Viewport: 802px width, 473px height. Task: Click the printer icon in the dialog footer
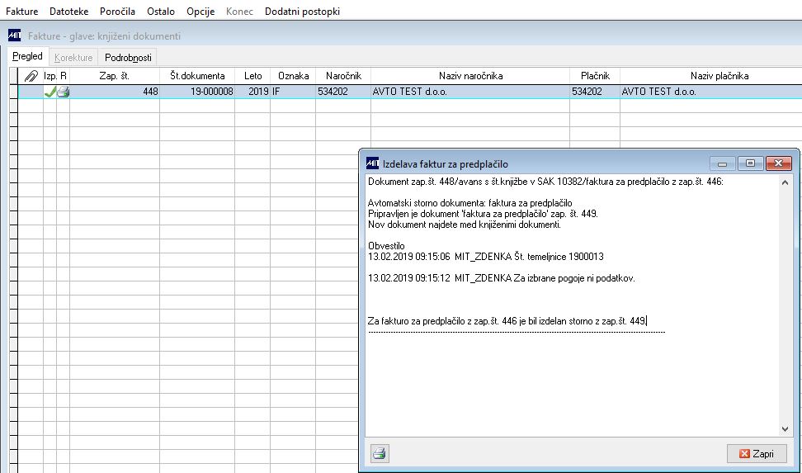point(379,453)
